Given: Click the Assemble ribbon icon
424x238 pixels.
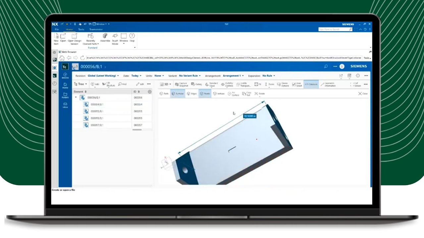Looking at the screenshot, I should 105,37.
